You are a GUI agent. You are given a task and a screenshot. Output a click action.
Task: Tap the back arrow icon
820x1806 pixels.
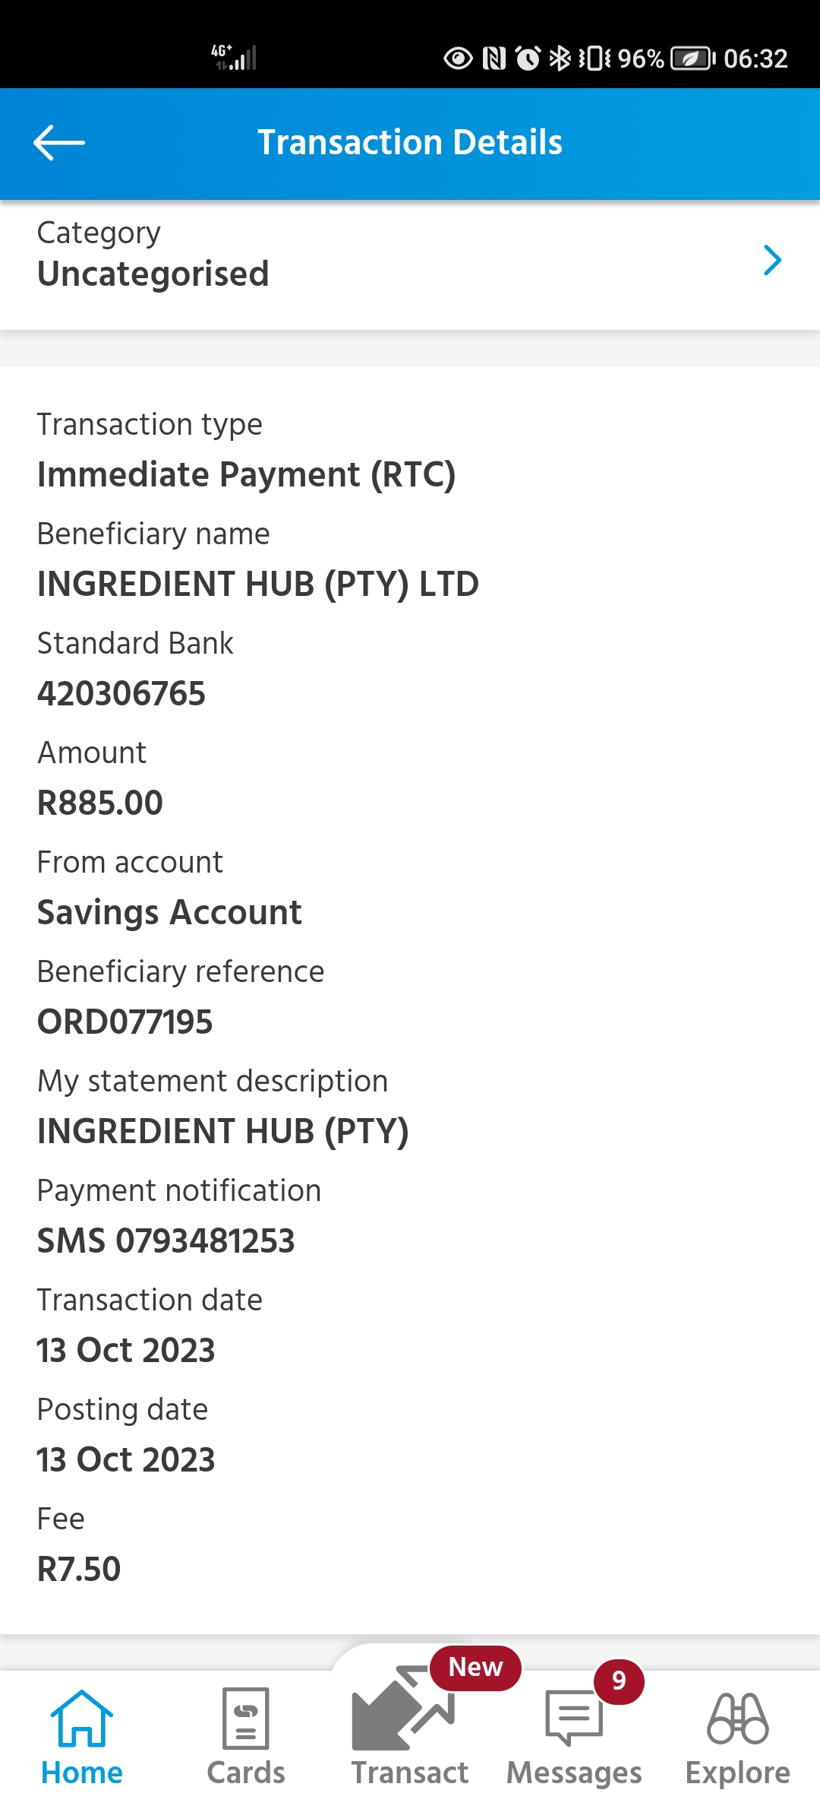(59, 142)
